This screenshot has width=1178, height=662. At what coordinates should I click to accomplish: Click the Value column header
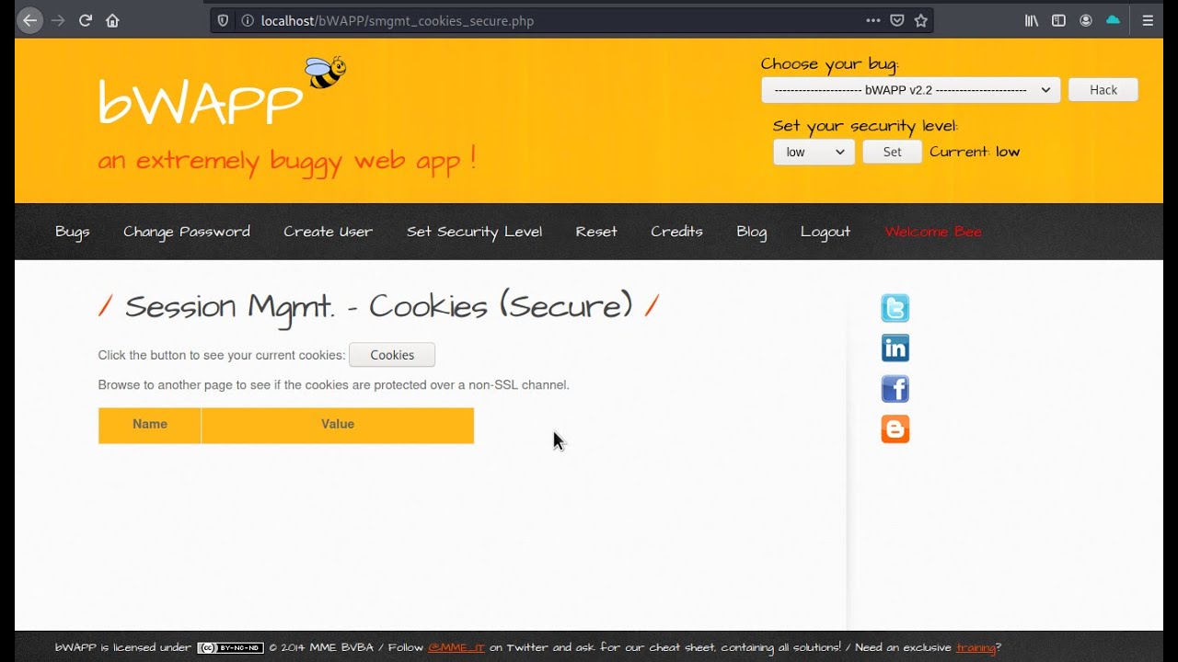(338, 425)
